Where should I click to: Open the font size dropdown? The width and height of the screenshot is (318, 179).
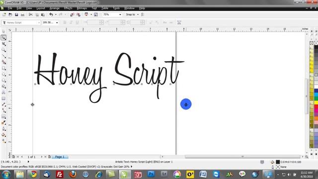coord(57,23)
